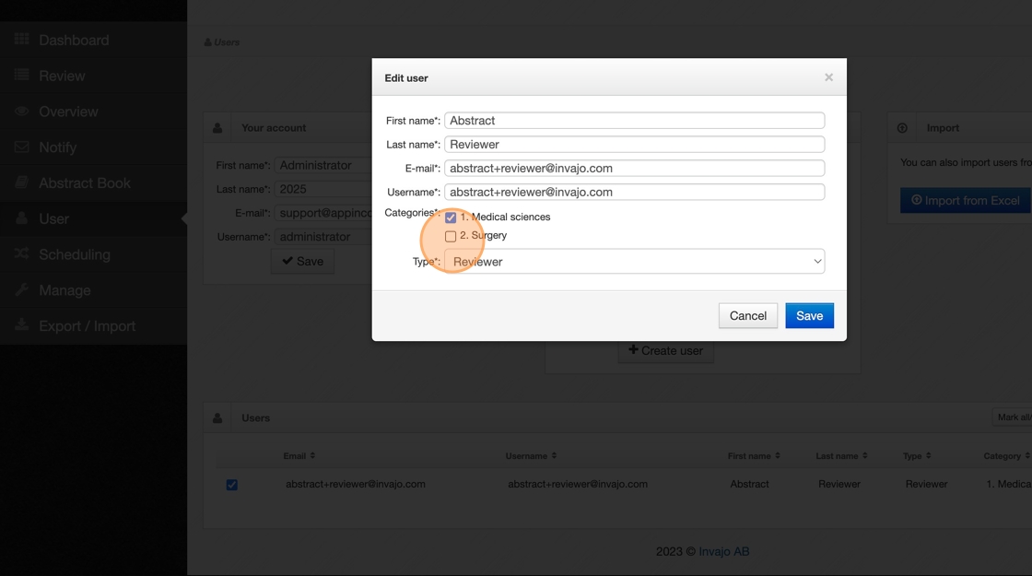Sort users by Email column
The height and width of the screenshot is (576, 1032).
[x=299, y=455]
